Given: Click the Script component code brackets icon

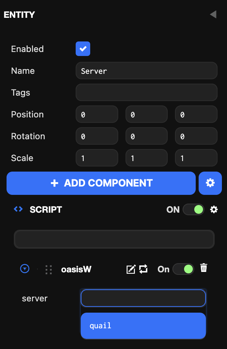Looking at the screenshot, I should (x=17, y=209).
